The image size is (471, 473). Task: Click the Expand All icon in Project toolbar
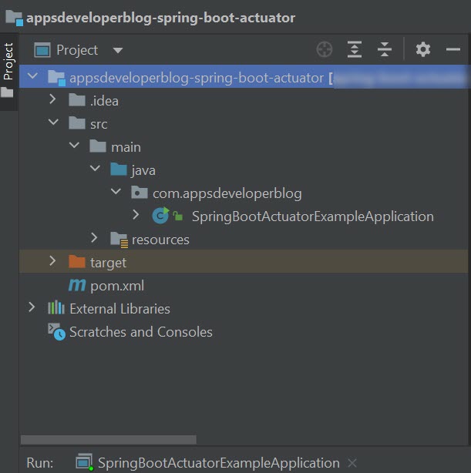[x=355, y=50]
